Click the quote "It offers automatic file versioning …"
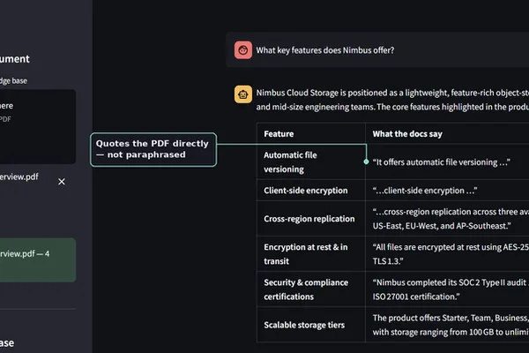This screenshot has width=529, height=353. click(x=442, y=162)
